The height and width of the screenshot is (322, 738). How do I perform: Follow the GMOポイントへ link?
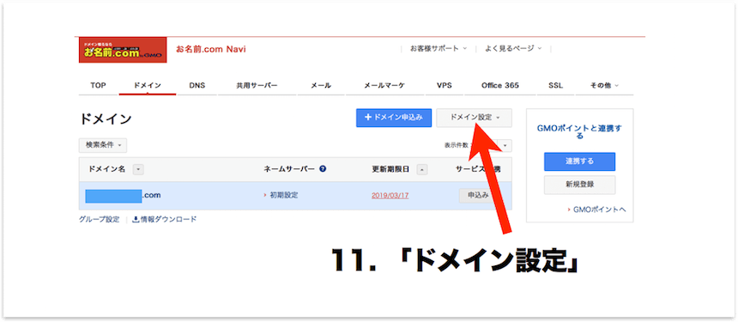point(599,210)
